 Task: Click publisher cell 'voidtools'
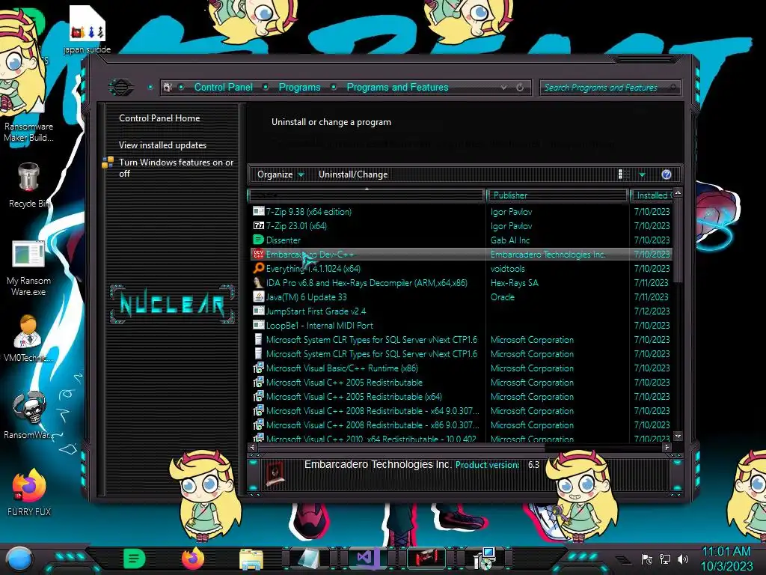(508, 268)
